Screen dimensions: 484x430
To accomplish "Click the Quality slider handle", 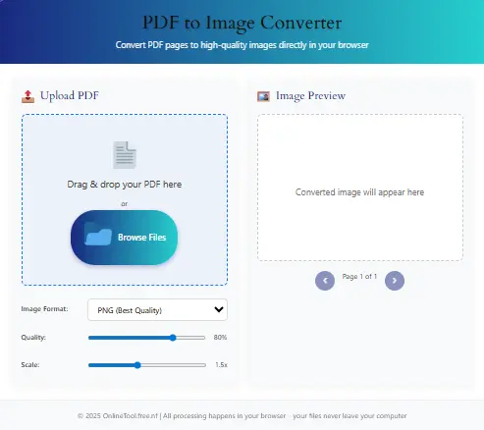I will (x=173, y=338).
